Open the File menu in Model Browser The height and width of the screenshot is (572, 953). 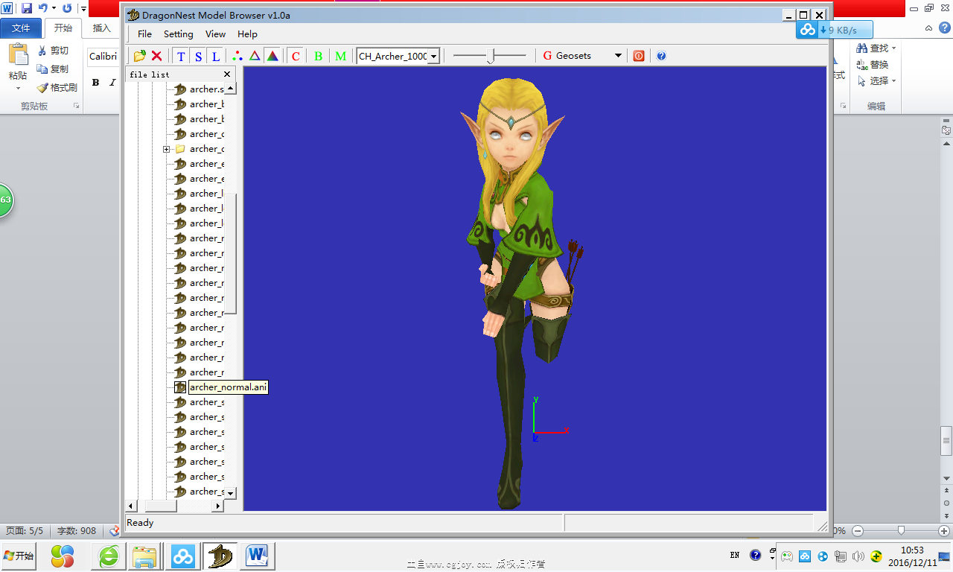click(144, 34)
